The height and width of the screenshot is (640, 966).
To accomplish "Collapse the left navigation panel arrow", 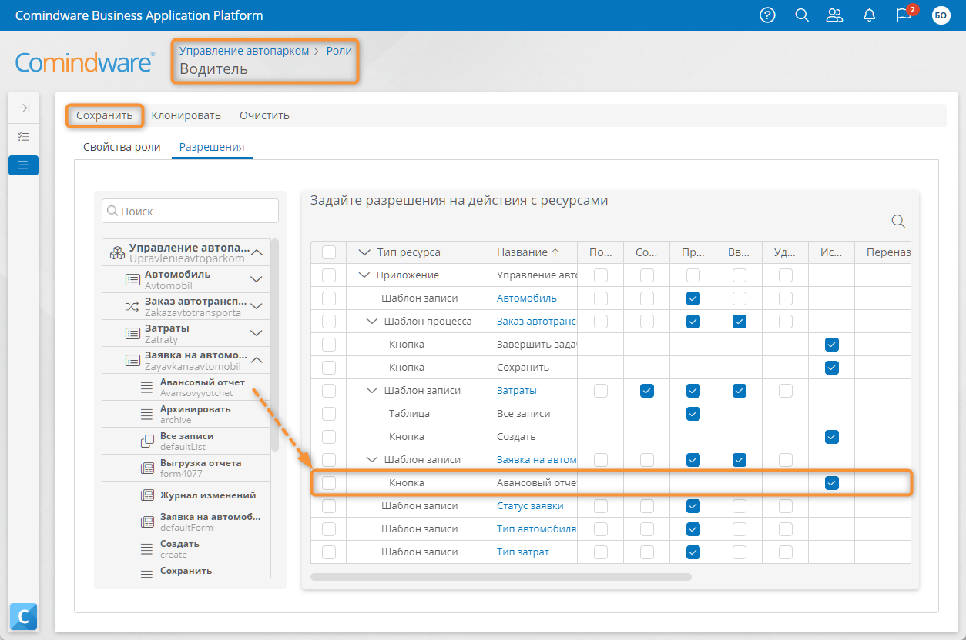I will [x=23, y=108].
